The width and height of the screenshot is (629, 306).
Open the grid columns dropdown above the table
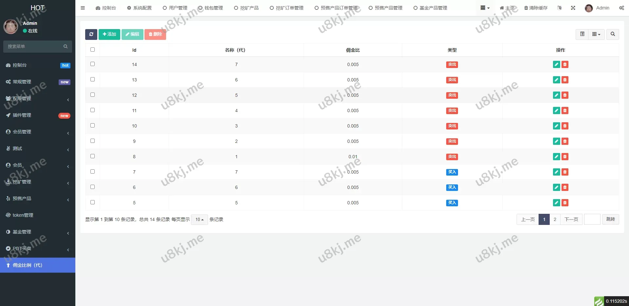click(x=596, y=34)
